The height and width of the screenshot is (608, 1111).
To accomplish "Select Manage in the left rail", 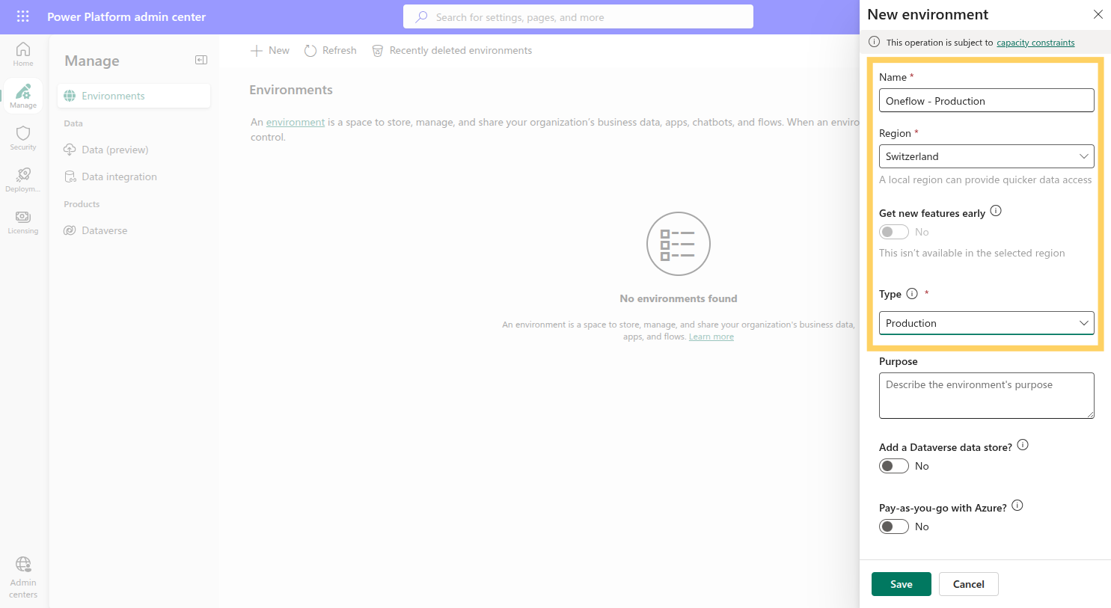I will (x=23, y=96).
